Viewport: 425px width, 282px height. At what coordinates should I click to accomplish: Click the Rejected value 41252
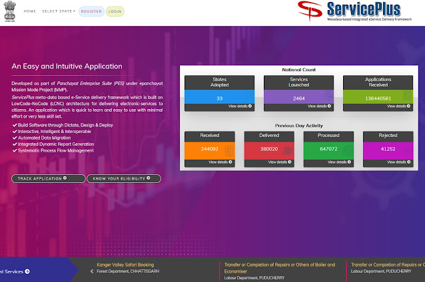click(388, 149)
